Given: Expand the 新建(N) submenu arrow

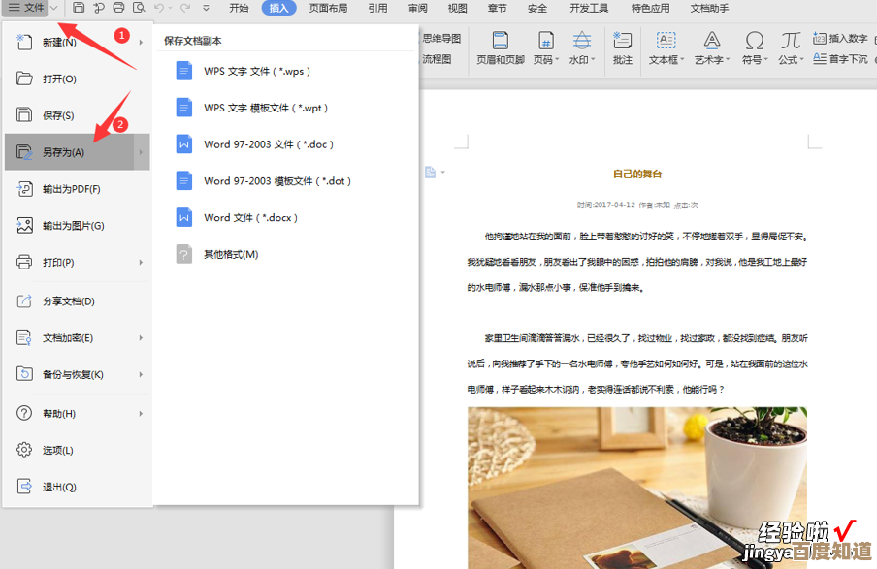Looking at the screenshot, I should click(141, 42).
